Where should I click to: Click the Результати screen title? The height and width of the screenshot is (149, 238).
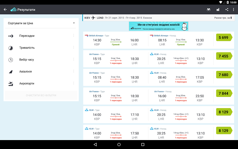tap(26, 10)
